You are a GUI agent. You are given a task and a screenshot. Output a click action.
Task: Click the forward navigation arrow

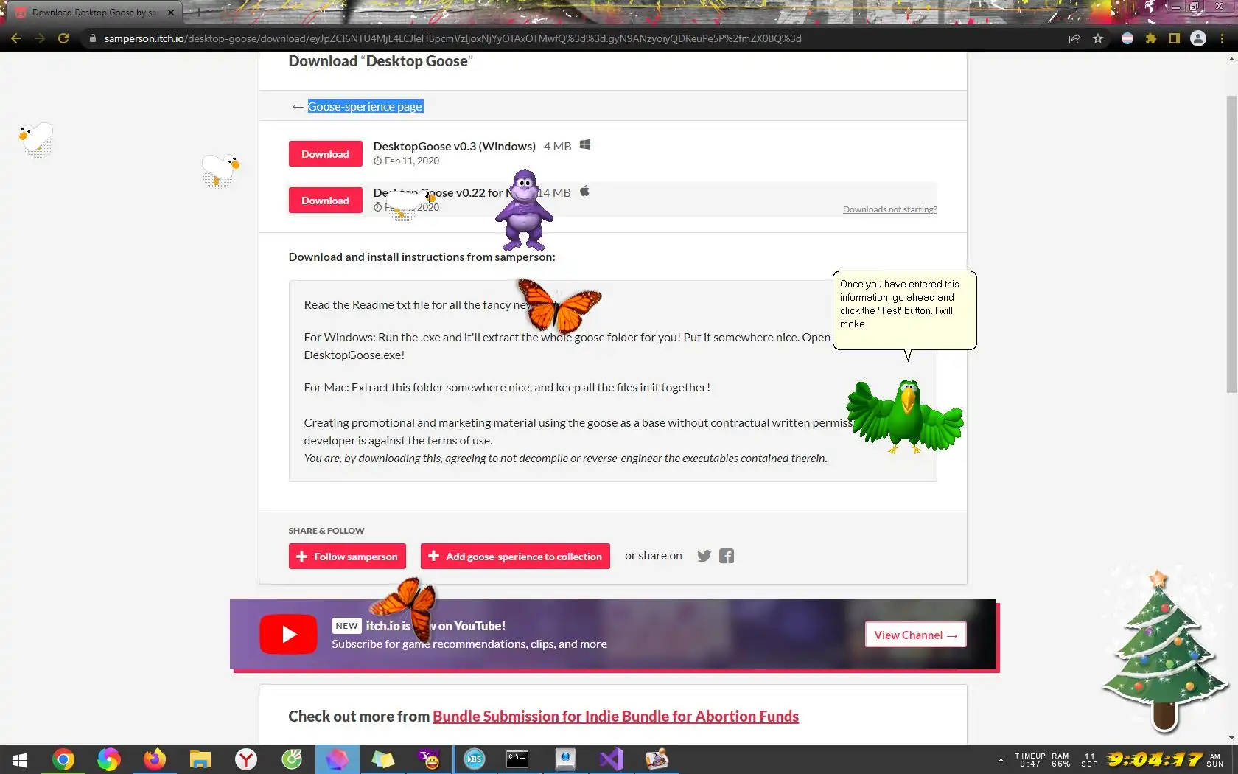pyautogui.click(x=40, y=38)
